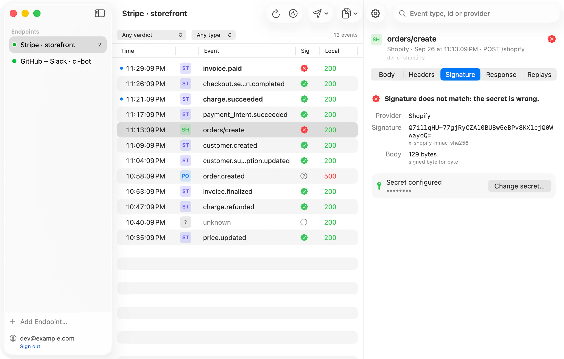Click question mark badge on order.created row

[x=304, y=176]
